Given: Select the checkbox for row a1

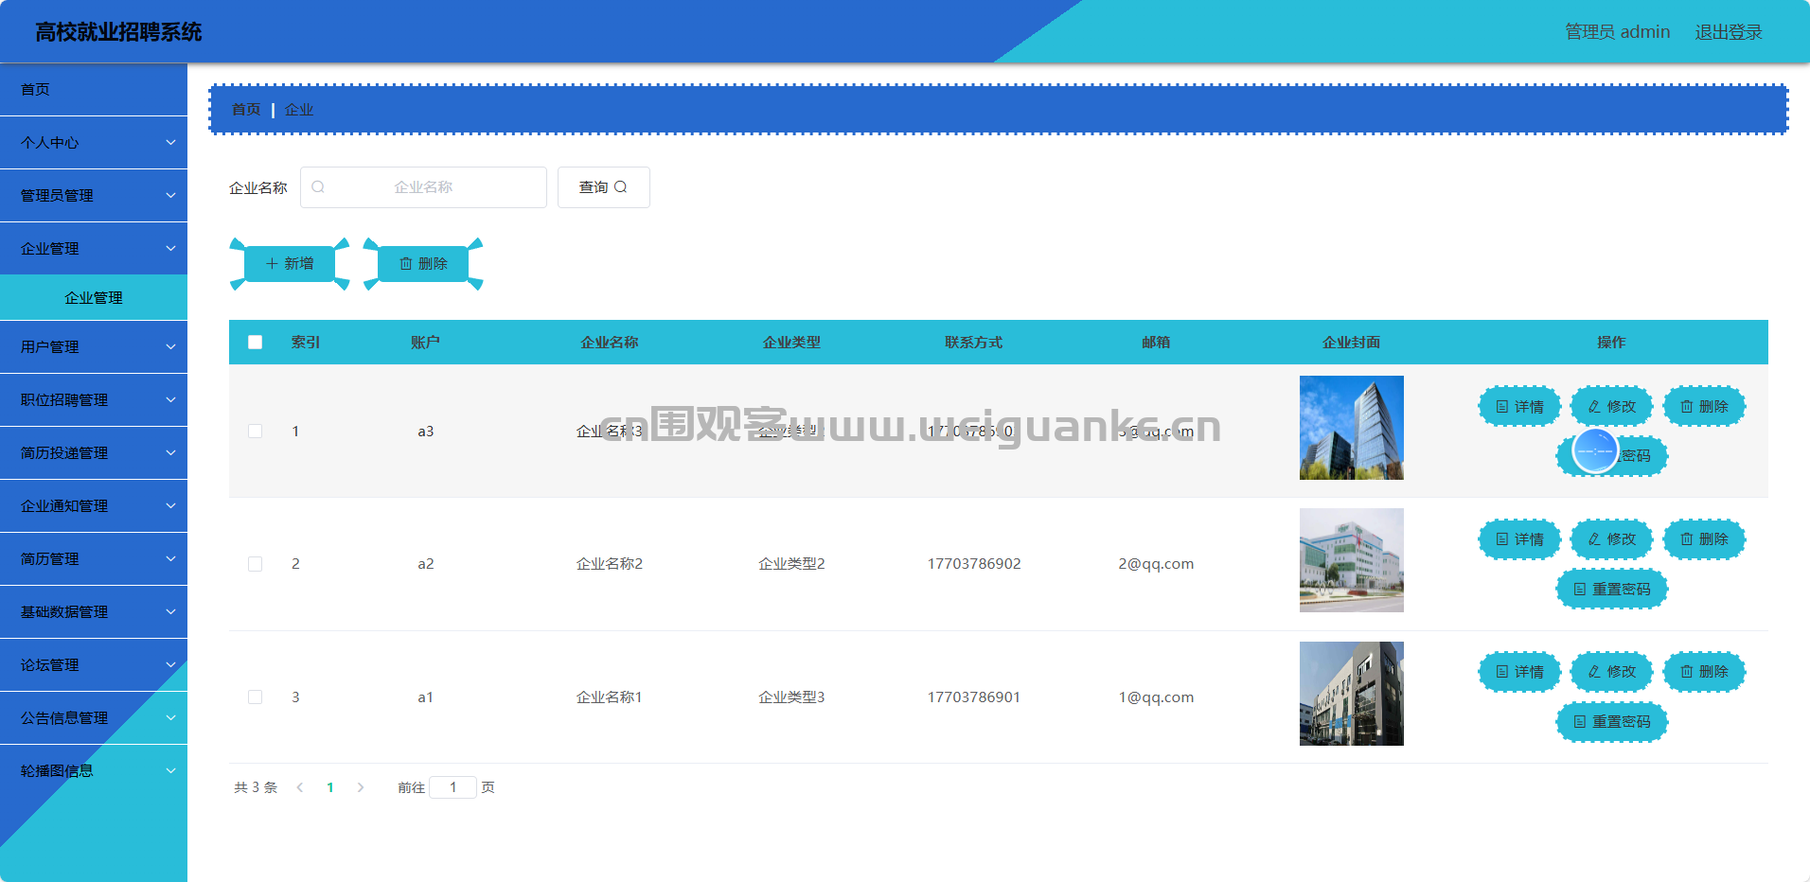Looking at the screenshot, I should (x=256, y=697).
